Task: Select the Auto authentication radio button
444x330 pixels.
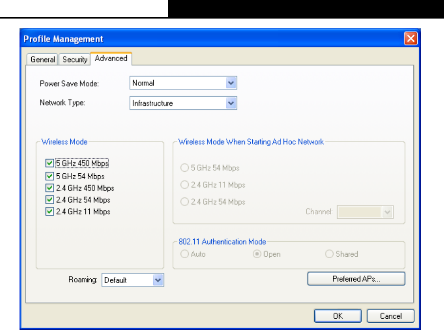Action: (x=184, y=254)
